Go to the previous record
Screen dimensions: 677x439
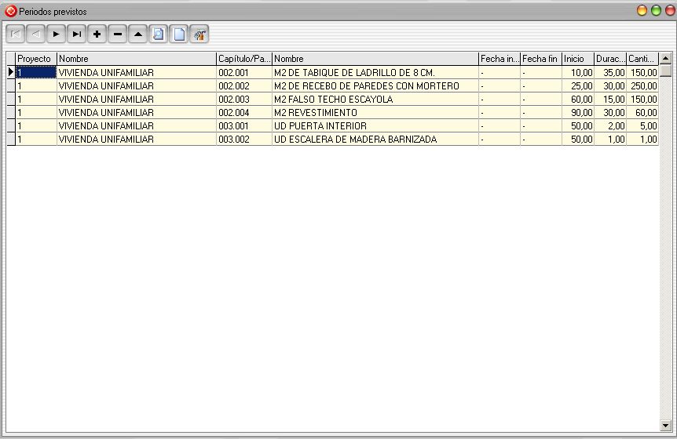pyautogui.click(x=35, y=34)
